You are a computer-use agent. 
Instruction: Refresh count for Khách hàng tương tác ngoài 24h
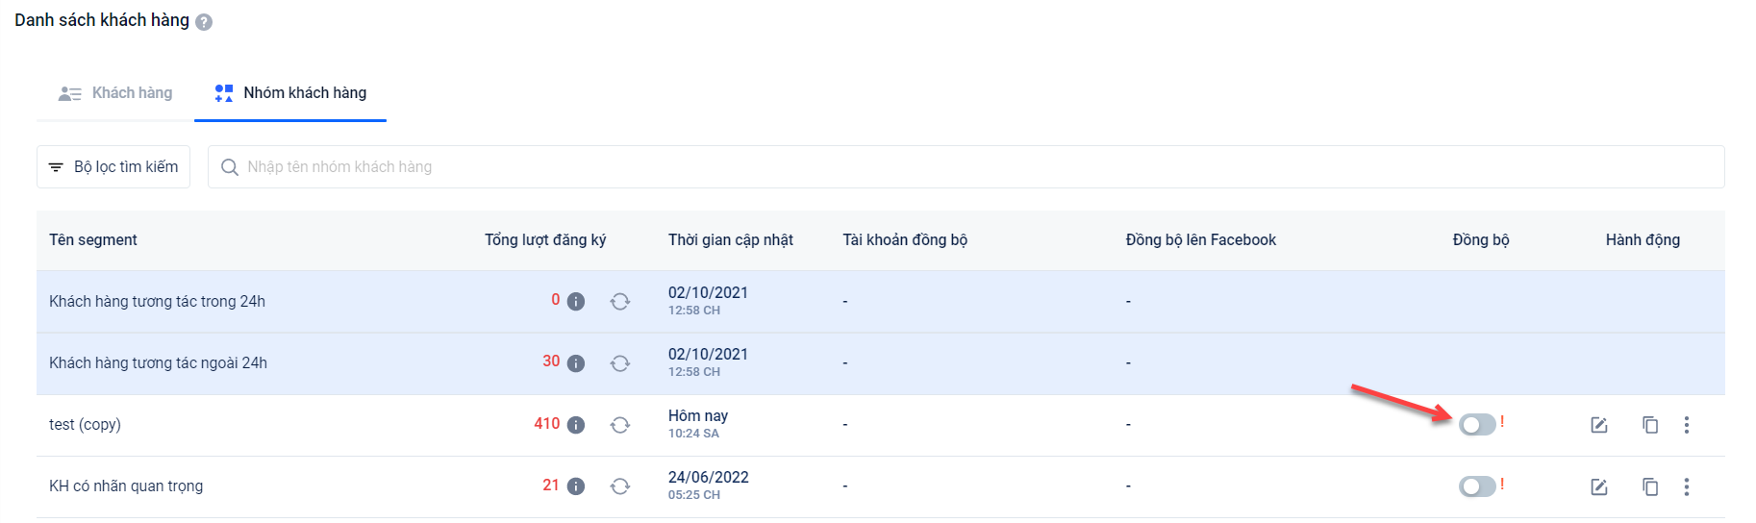(x=620, y=363)
